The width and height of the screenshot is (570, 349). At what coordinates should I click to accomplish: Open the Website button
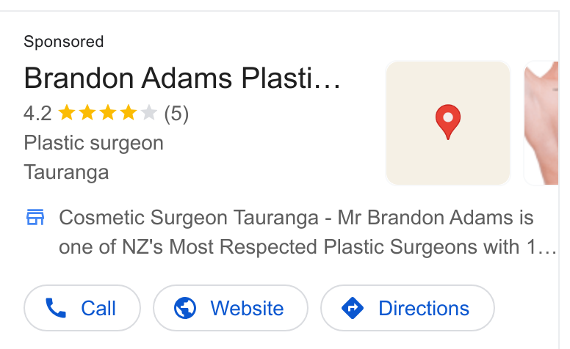[x=231, y=308]
